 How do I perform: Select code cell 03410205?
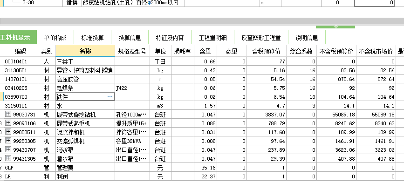(x=21, y=88)
